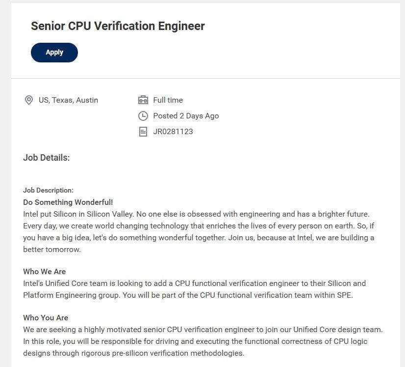Click the briefcase job type icon
The height and width of the screenshot is (367, 405).
point(143,100)
